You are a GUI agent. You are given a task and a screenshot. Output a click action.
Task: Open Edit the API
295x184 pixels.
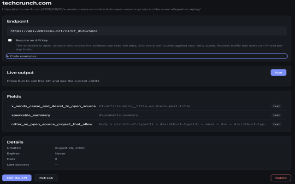coord(17,178)
